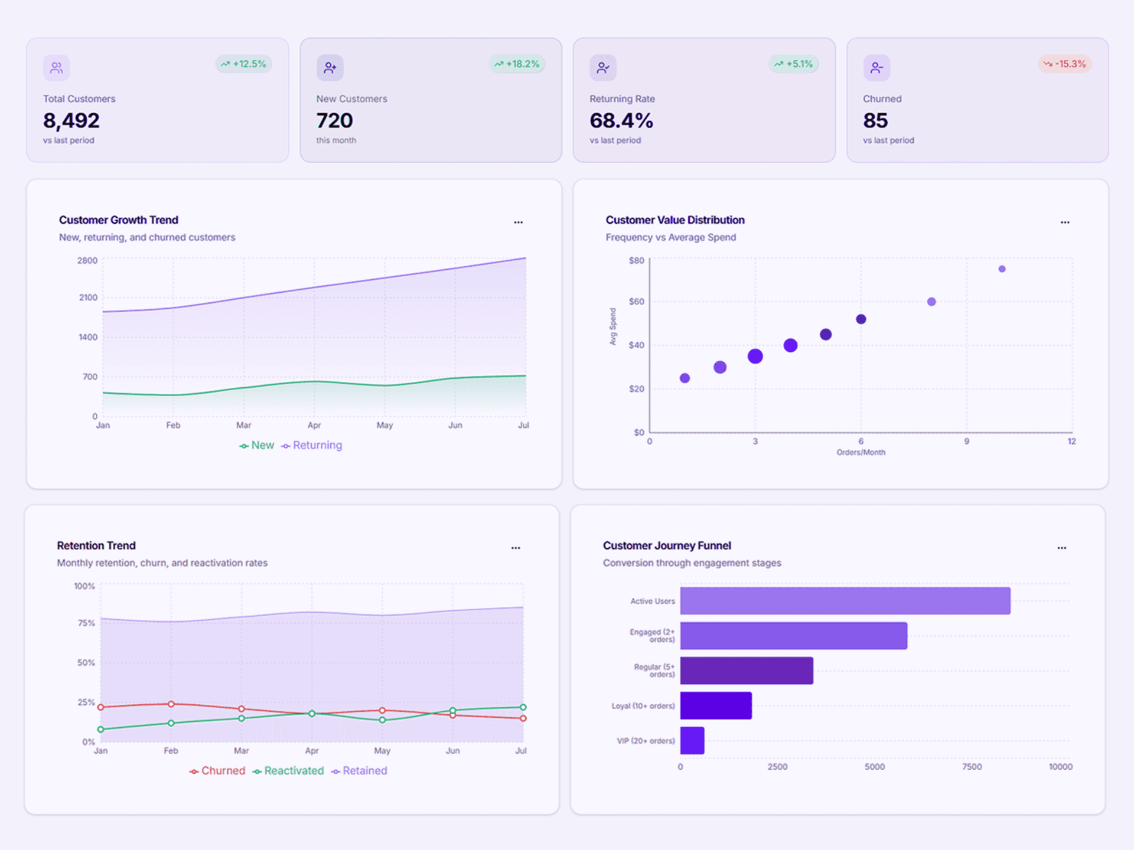This screenshot has height=850, width=1134.
Task: Click the +18.2% trend badge
Action: pyautogui.click(x=517, y=64)
